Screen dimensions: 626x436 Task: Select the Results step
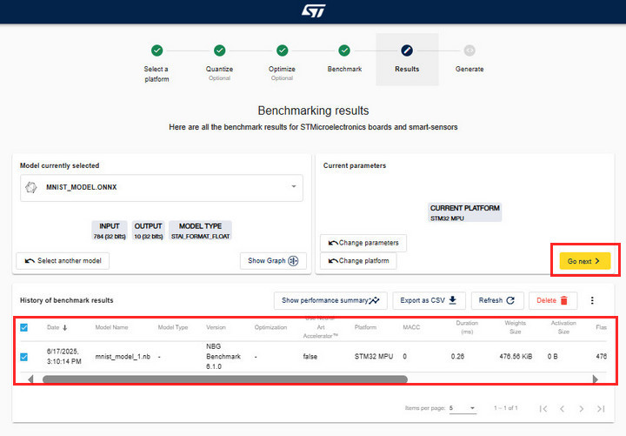(407, 59)
